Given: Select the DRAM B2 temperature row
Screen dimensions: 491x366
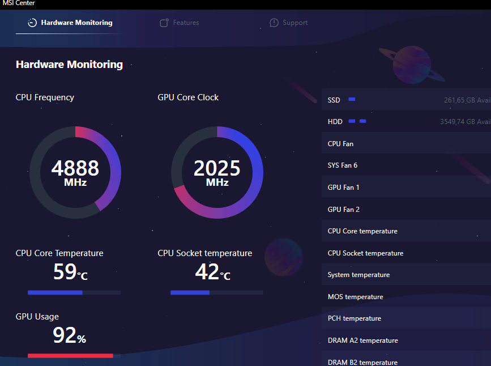Looking at the screenshot, I should [406, 359].
